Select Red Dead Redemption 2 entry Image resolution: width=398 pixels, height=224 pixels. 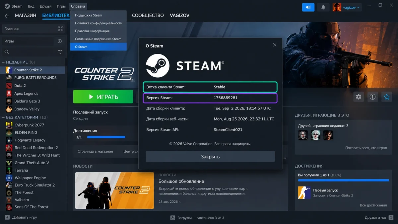point(33,148)
